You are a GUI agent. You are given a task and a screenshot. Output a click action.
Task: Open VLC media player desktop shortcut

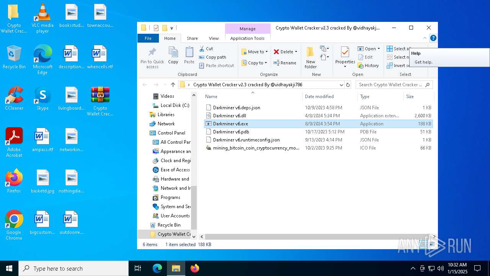42,18
